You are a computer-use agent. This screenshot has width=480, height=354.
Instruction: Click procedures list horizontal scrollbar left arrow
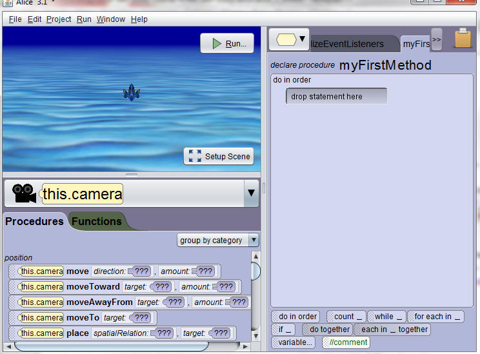8,346
